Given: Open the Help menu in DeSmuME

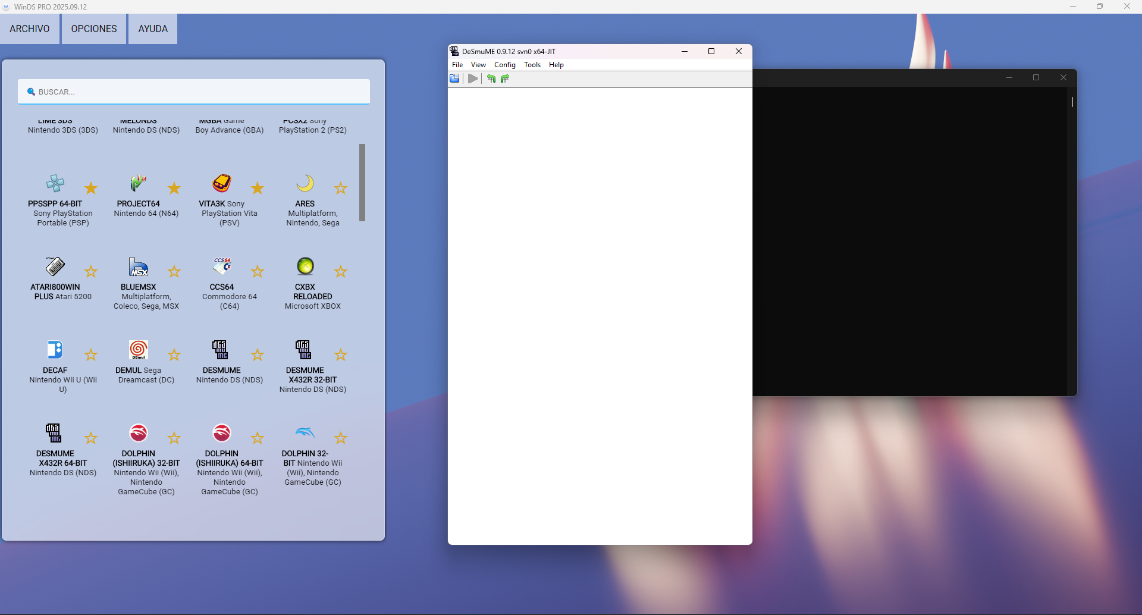Looking at the screenshot, I should click(x=556, y=65).
